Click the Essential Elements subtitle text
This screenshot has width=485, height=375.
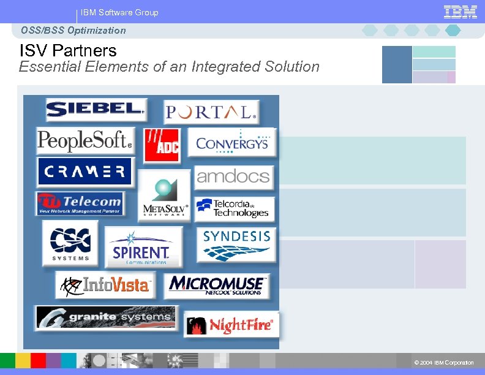tap(169, 67)
